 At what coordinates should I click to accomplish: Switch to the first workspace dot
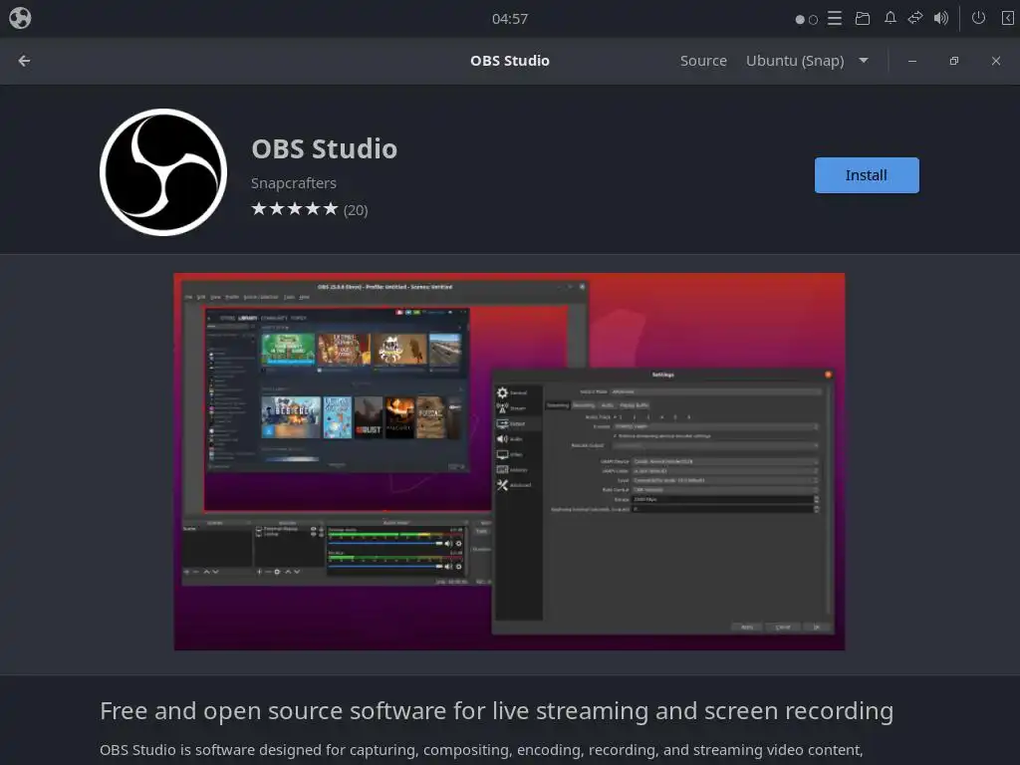pos(800,20)
